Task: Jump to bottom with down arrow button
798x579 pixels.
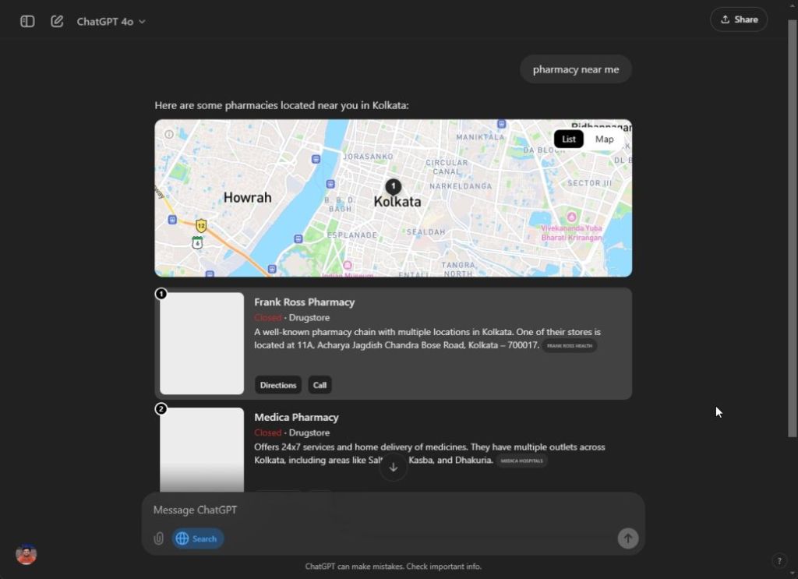Action: (394, 468)
